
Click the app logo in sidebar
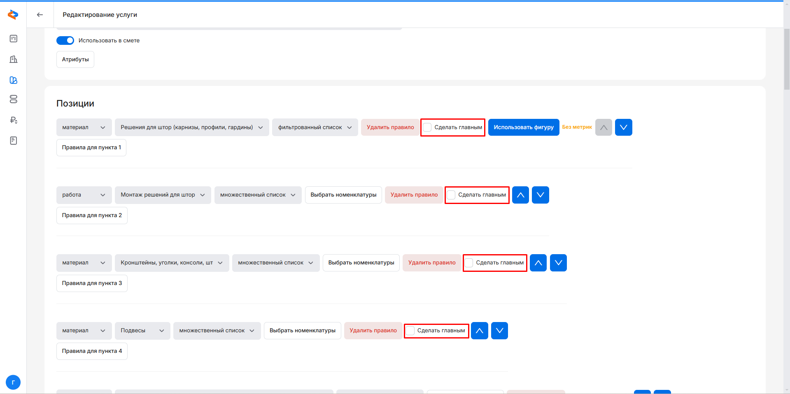(13, 15)
